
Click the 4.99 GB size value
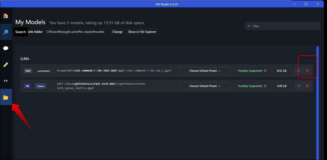pyautogui.click(x=281, y=86)
